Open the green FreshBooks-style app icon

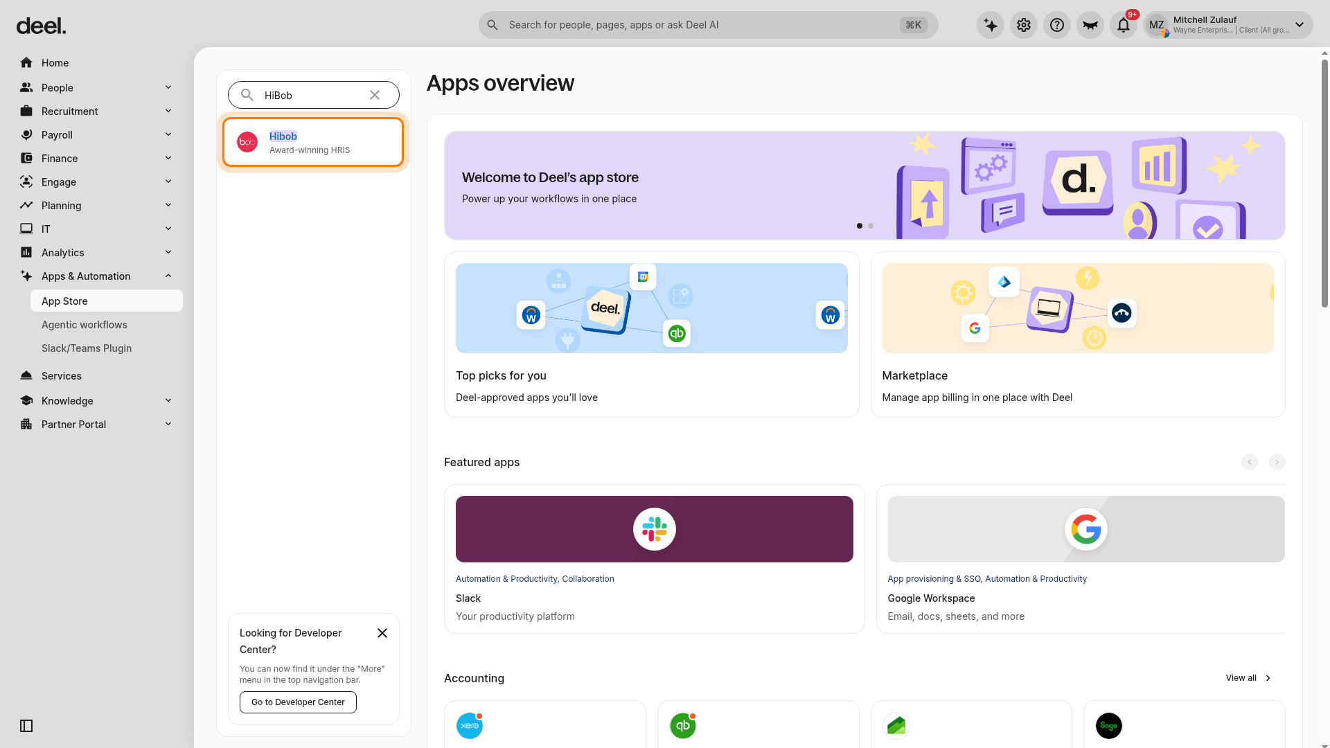click(896, 726)
